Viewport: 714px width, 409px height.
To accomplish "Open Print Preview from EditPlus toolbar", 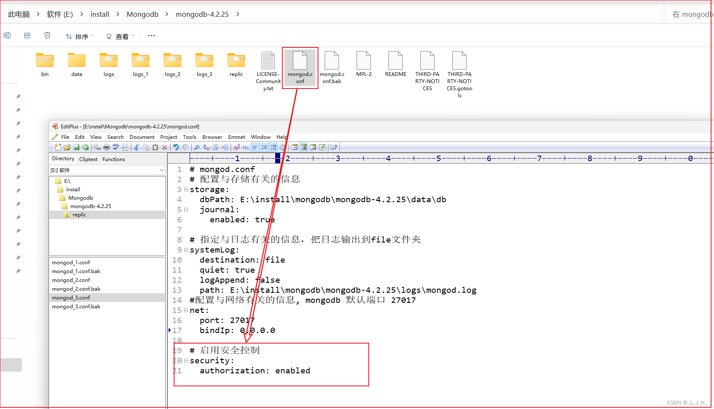I will pyautogui.click(x=97, y=147).
